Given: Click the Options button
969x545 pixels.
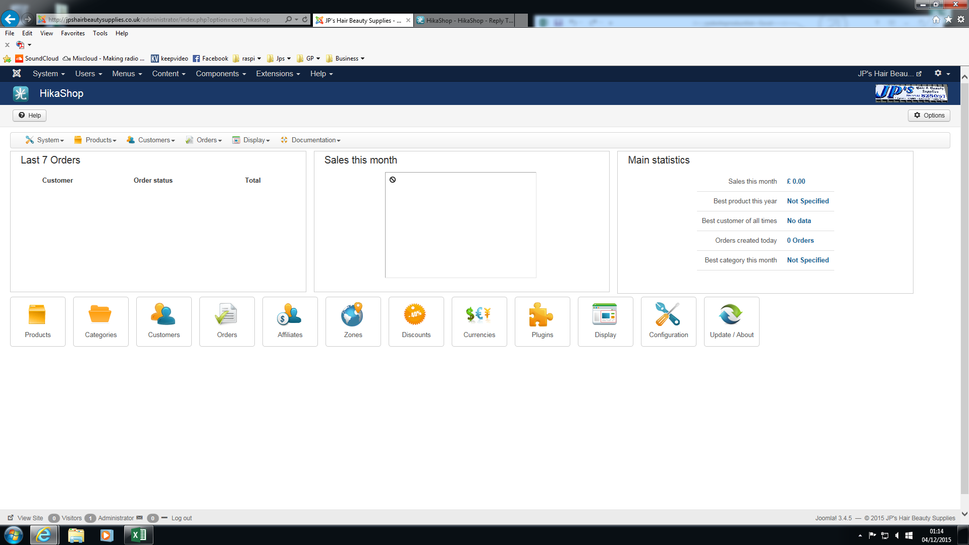Looking at the screenshot, I should (929, 116).
